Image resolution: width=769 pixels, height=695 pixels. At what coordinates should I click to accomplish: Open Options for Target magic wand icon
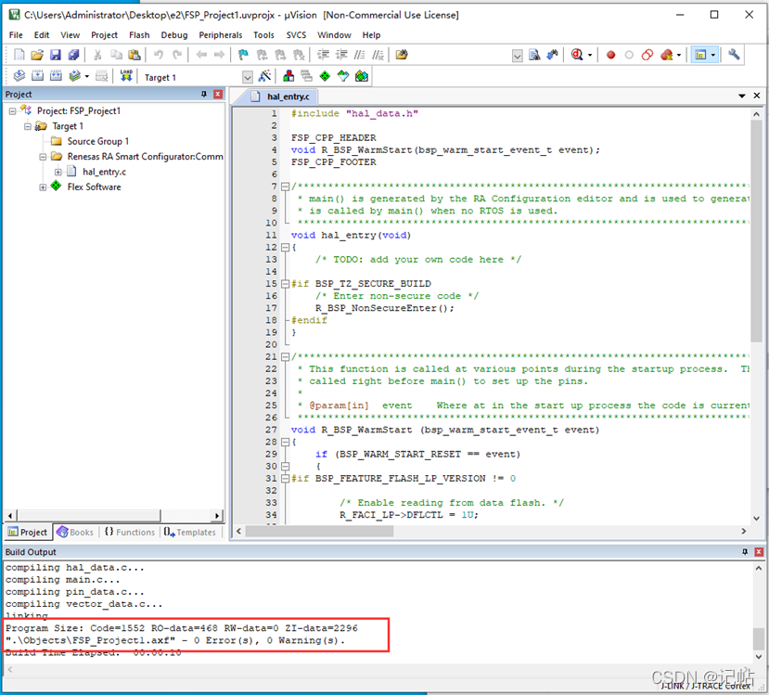264,75
